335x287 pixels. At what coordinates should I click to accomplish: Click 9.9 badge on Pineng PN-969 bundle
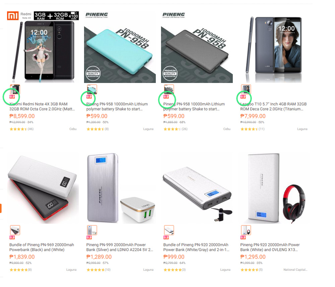(x=12, y=237)
